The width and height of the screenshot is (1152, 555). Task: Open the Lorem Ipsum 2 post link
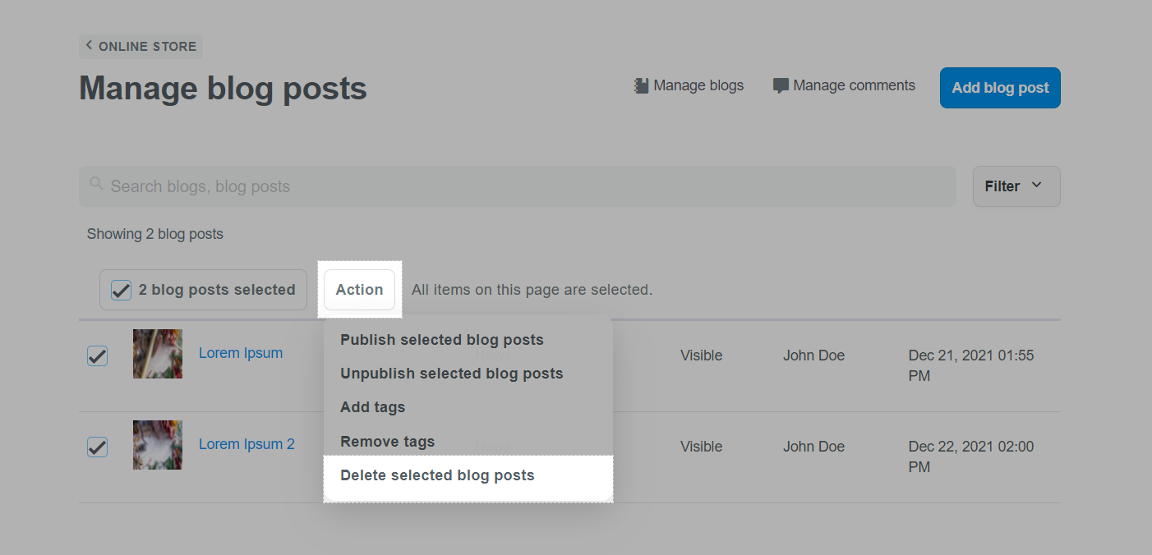point(247,444)
